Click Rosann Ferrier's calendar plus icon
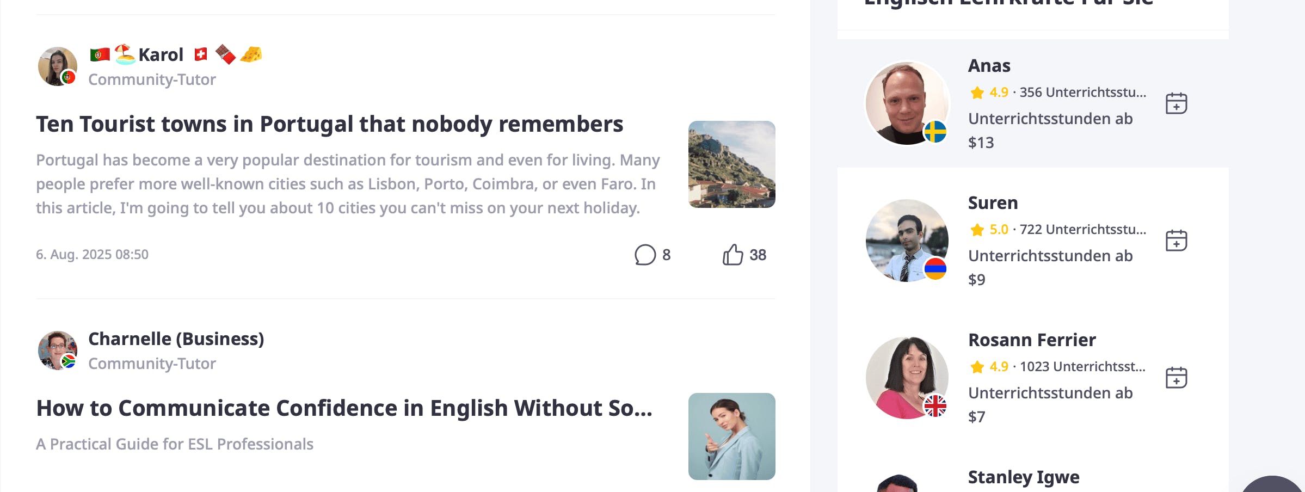This screenshot has height=492, width=1305. click(1176, 378)
